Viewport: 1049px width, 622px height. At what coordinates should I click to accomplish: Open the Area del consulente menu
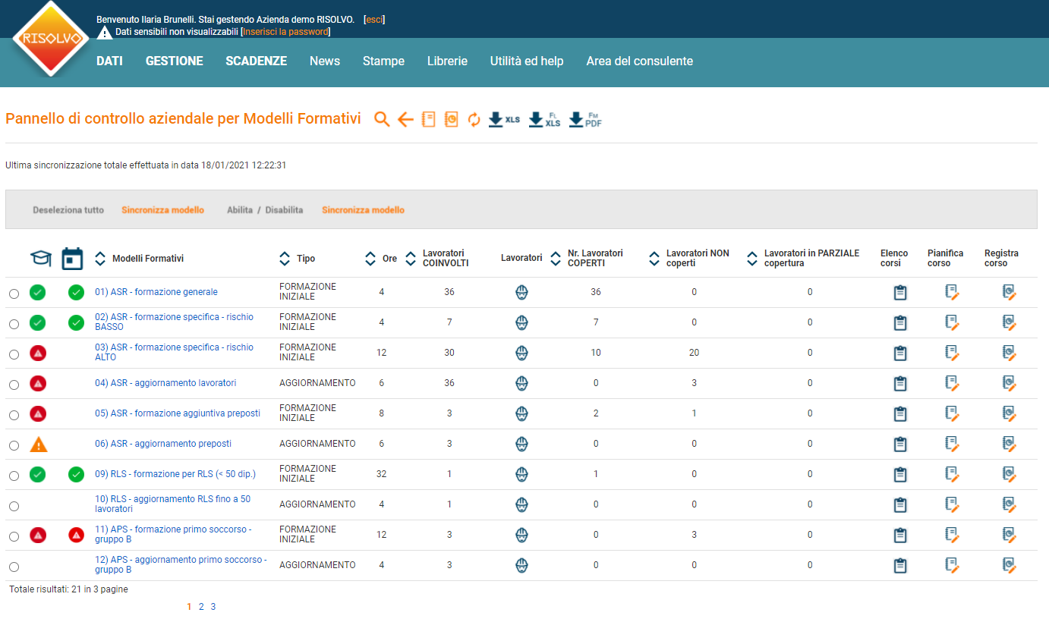(640, 61)
